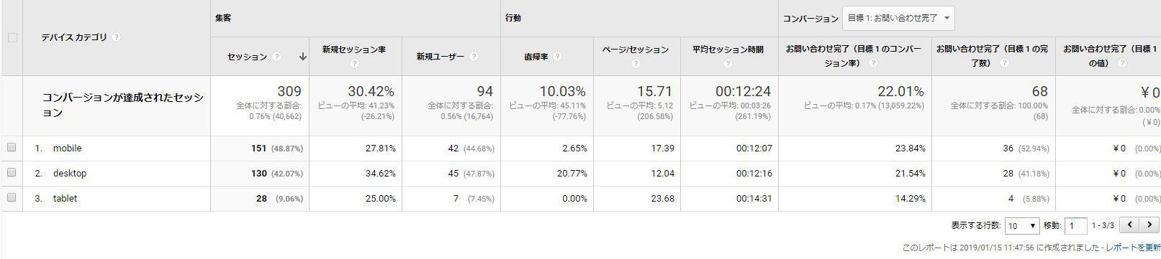The image size is (1161, 259).
Task: Show help for 新規セッション率 column
Action: (354, 64)
